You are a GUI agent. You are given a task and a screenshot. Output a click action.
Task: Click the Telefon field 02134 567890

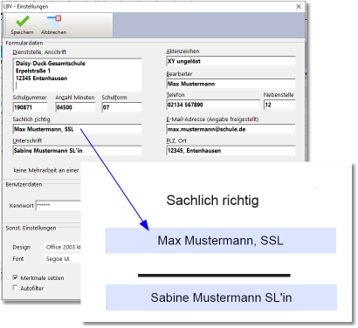(x=213, y=105)
